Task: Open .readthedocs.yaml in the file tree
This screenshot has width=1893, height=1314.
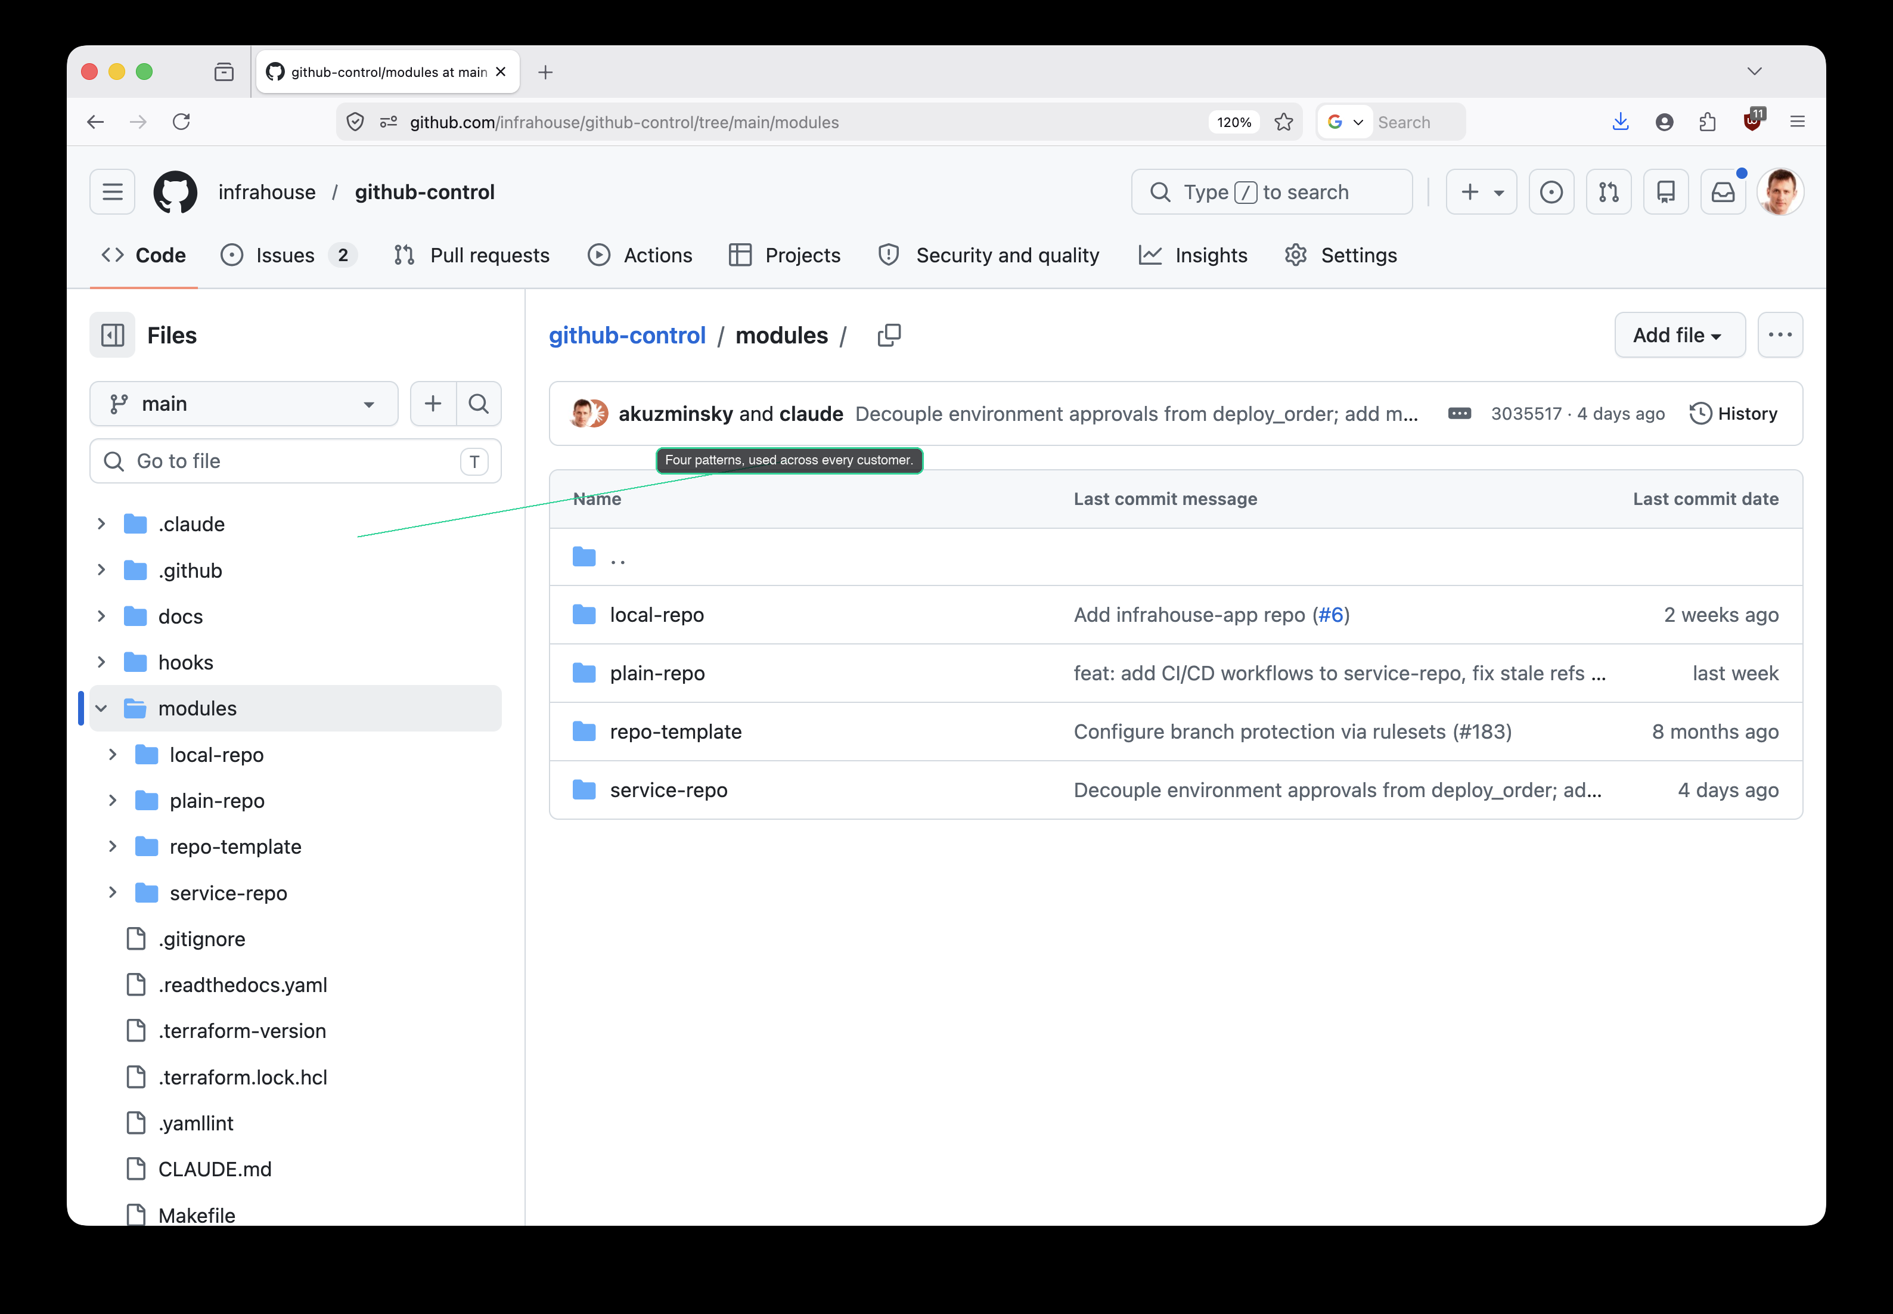Action: 243,985
